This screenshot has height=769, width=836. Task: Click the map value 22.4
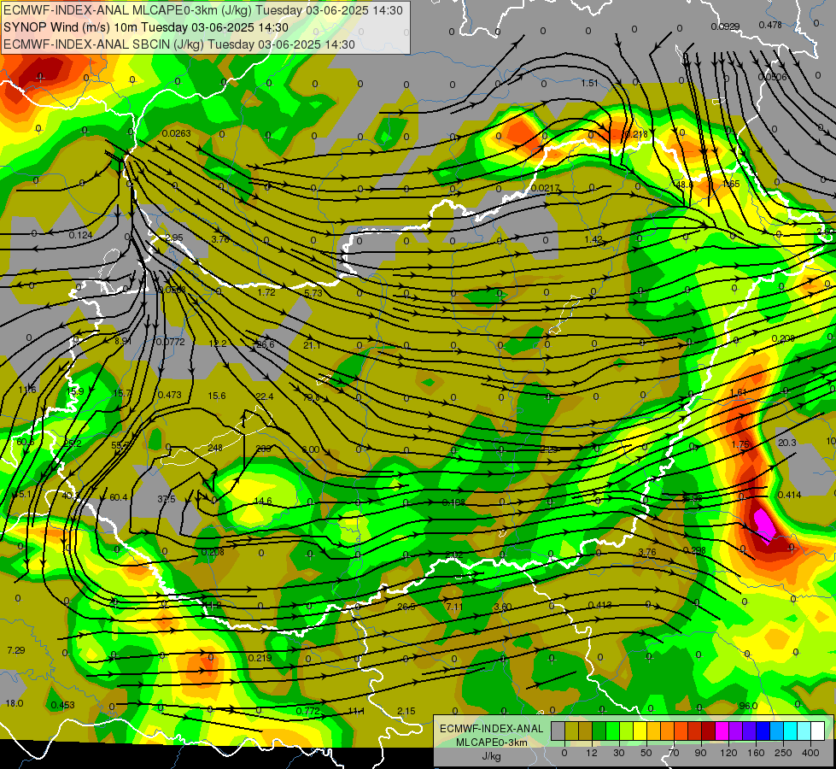point(265,396)
